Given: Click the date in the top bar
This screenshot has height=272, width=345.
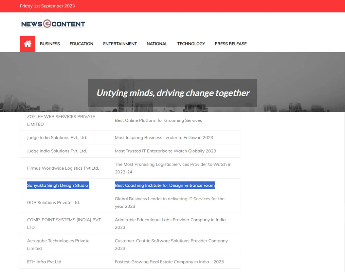Looking at the screenshot, I should 47,6.
